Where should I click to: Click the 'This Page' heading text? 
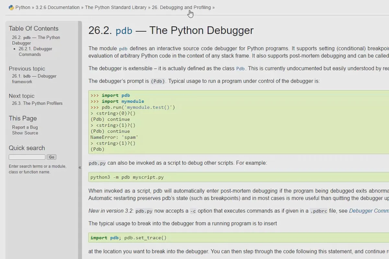pos(23,118)
